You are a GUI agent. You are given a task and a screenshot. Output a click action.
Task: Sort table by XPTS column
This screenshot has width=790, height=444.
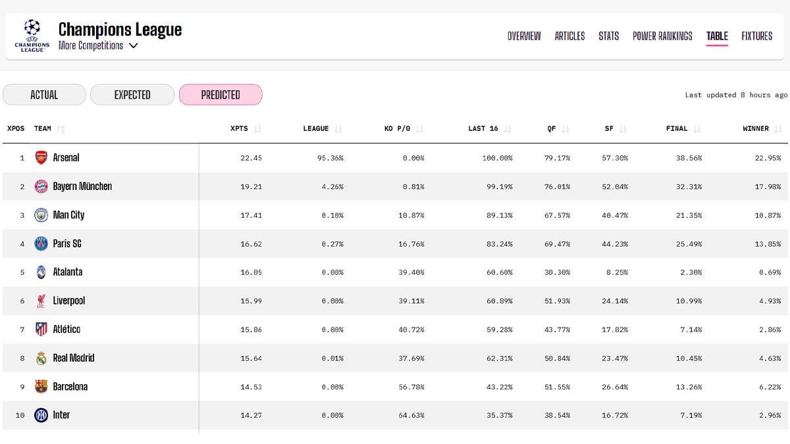[245, 129]
